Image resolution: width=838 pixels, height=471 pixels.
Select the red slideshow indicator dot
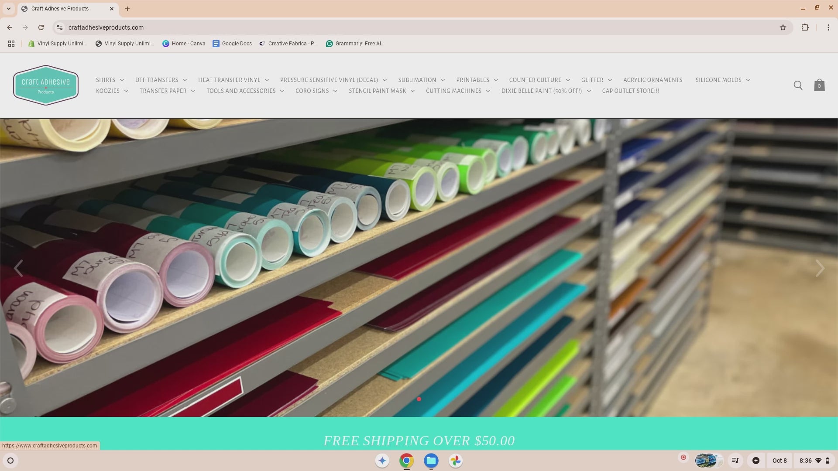tap(419, 399)
